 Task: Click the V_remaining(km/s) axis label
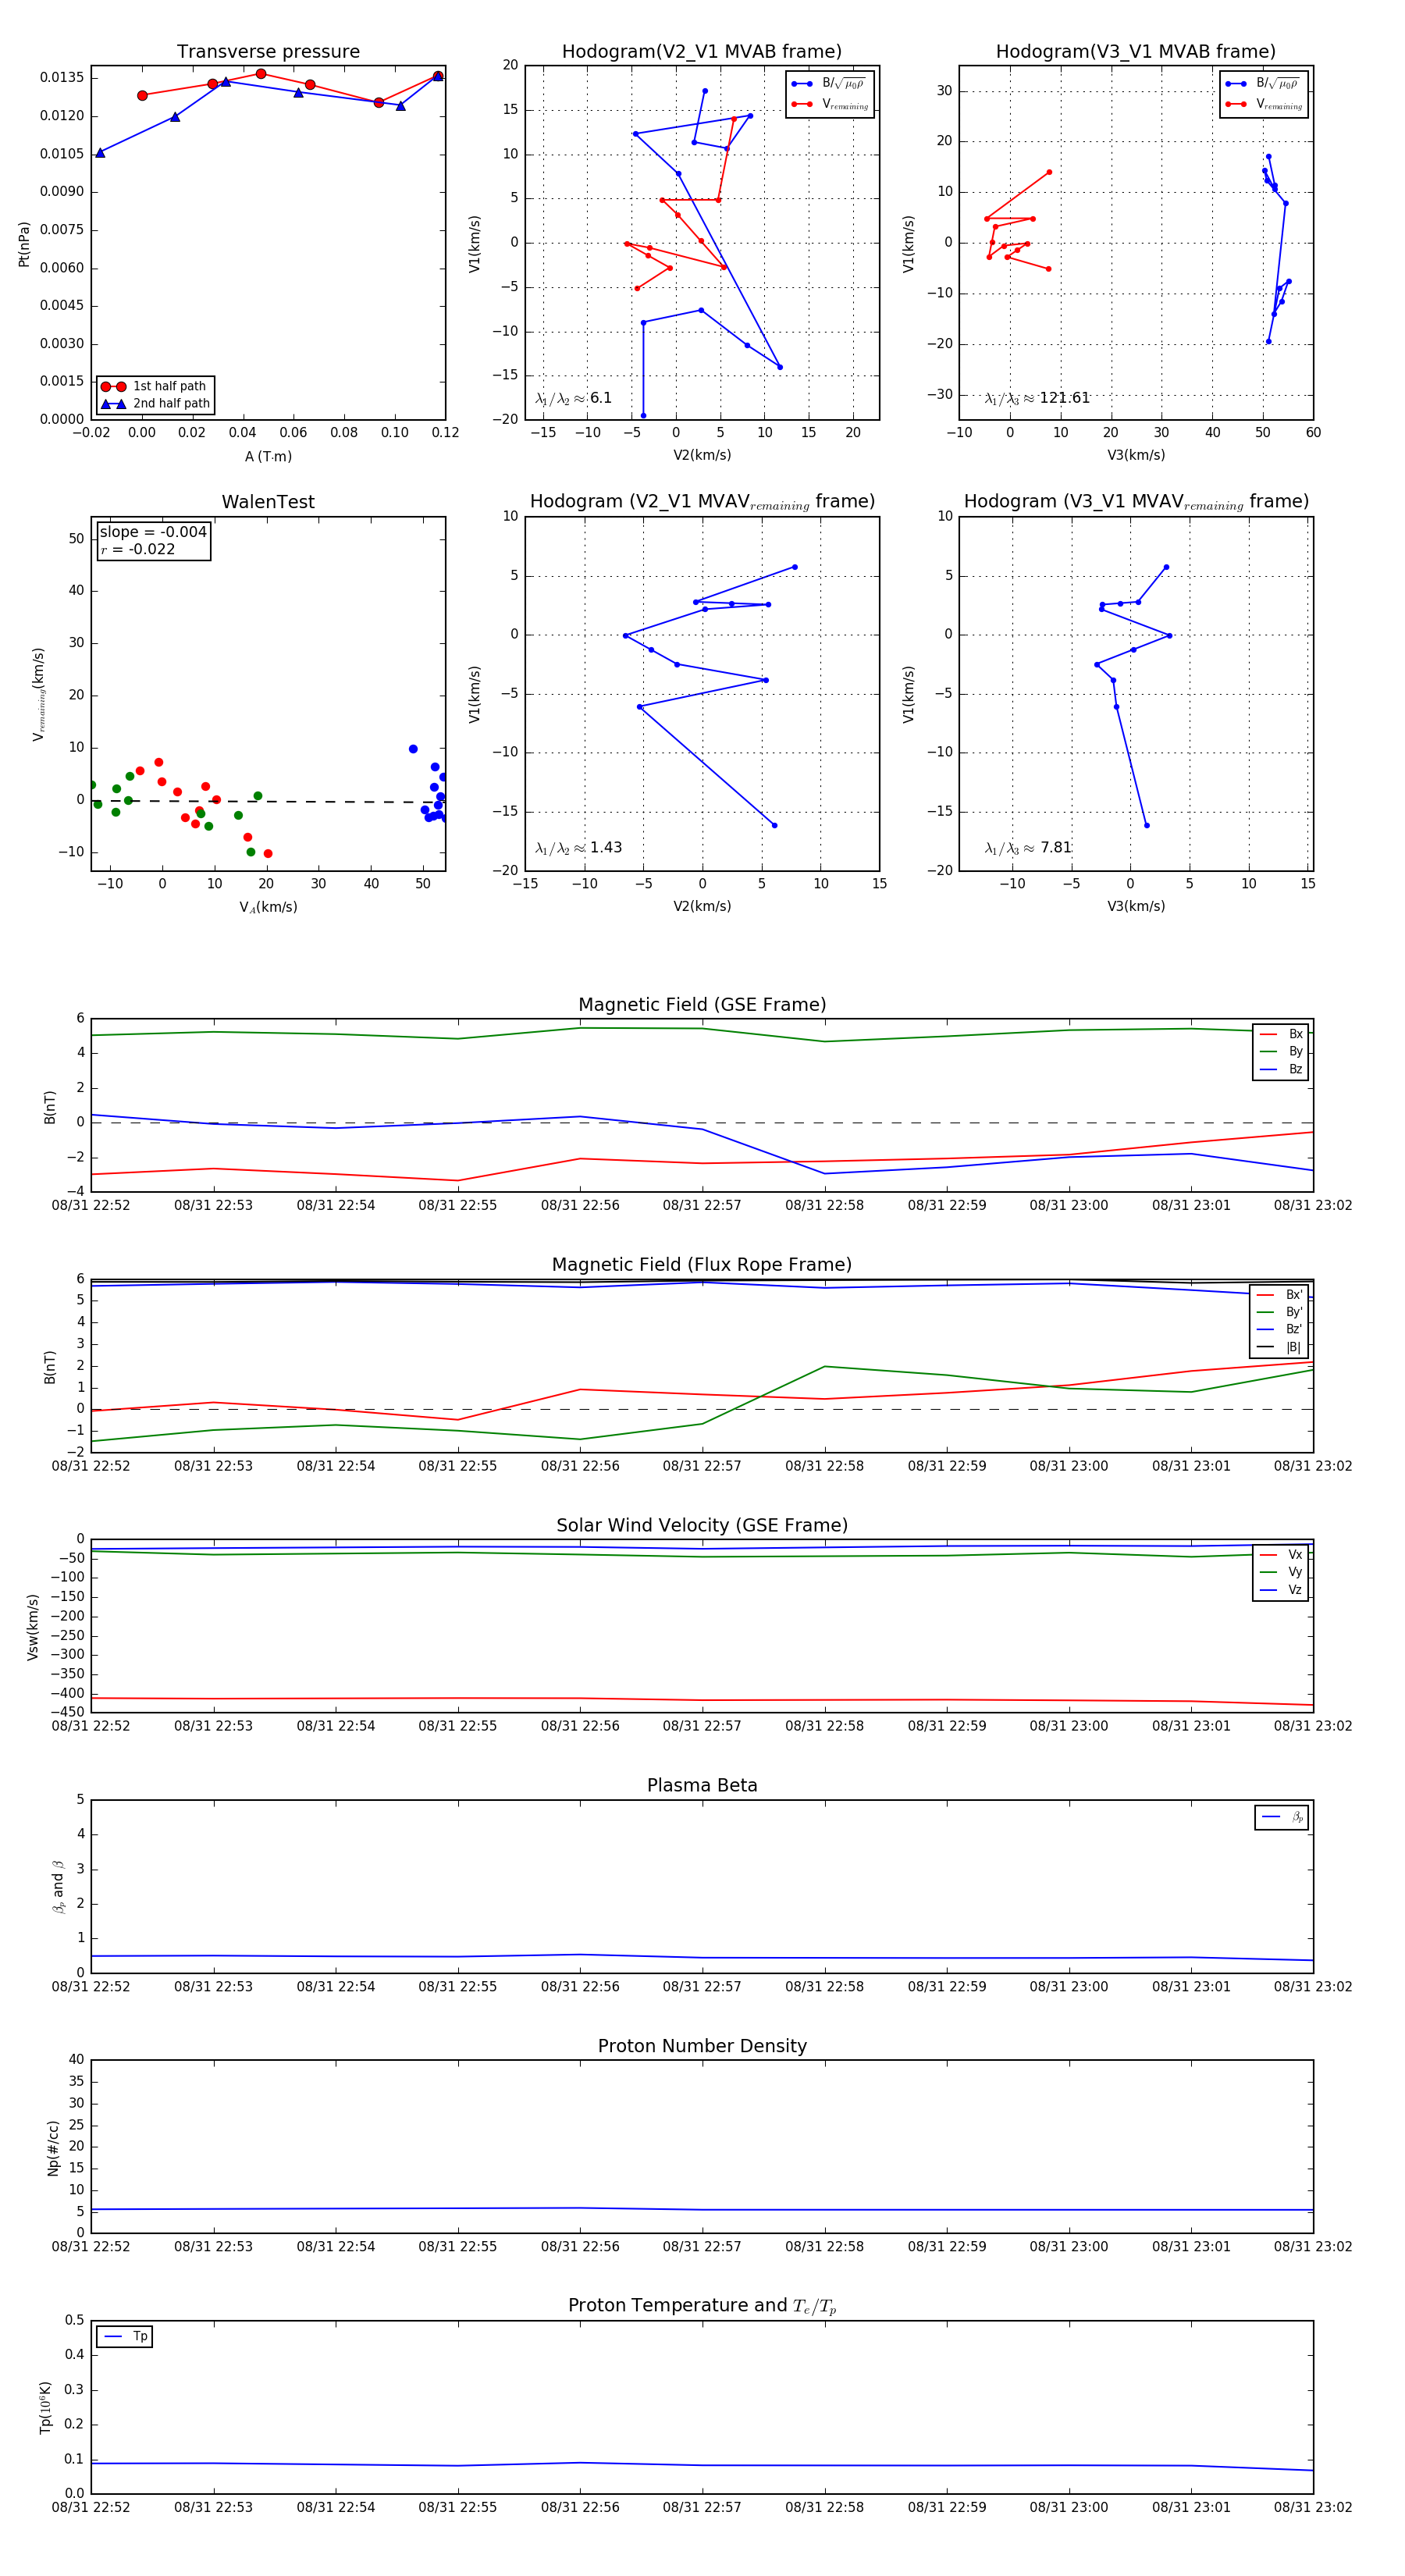pyautogui.click(x=38, y=694)
